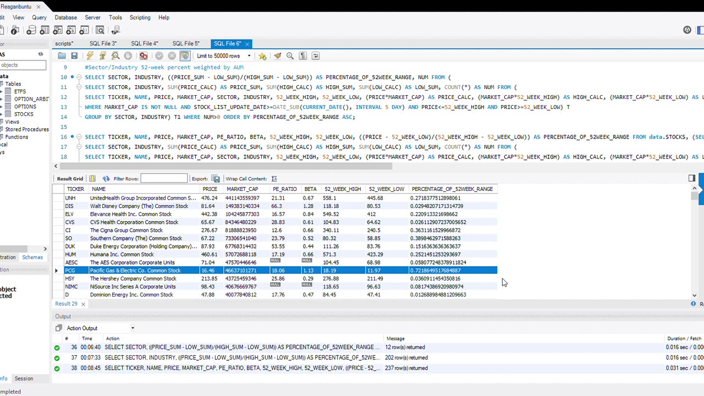Open the Action Output dropdown

[x=132, y=328]
